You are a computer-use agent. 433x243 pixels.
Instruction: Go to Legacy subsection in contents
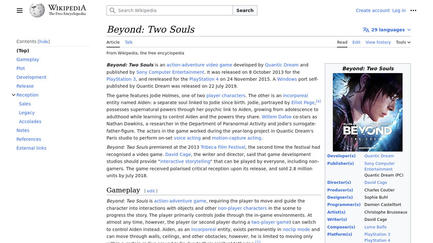[27, 113]
